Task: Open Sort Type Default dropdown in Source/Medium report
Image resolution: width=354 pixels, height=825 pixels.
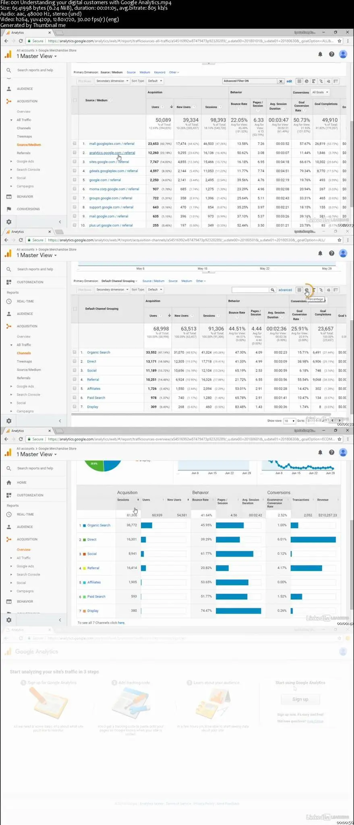Action: (155, 81)
